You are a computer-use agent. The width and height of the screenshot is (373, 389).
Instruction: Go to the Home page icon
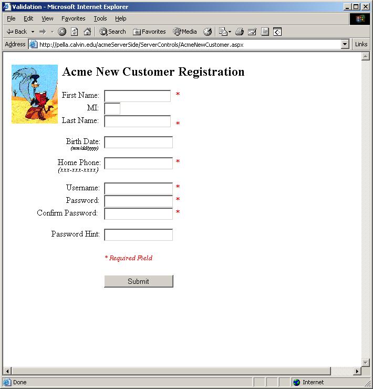(87, 32)
